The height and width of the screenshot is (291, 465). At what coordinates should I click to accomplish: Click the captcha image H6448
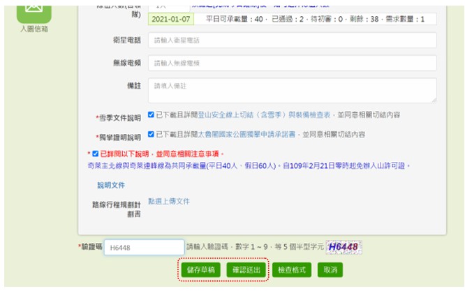[344, 247]
